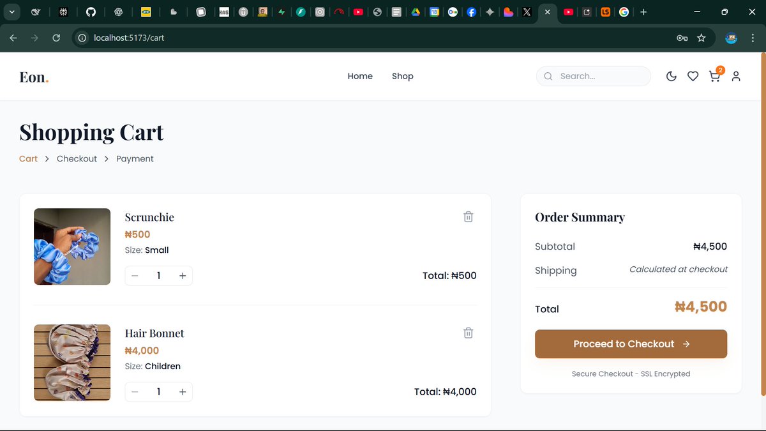Decrease Hair Bonnet quantity with minus button

pos(135,392)
